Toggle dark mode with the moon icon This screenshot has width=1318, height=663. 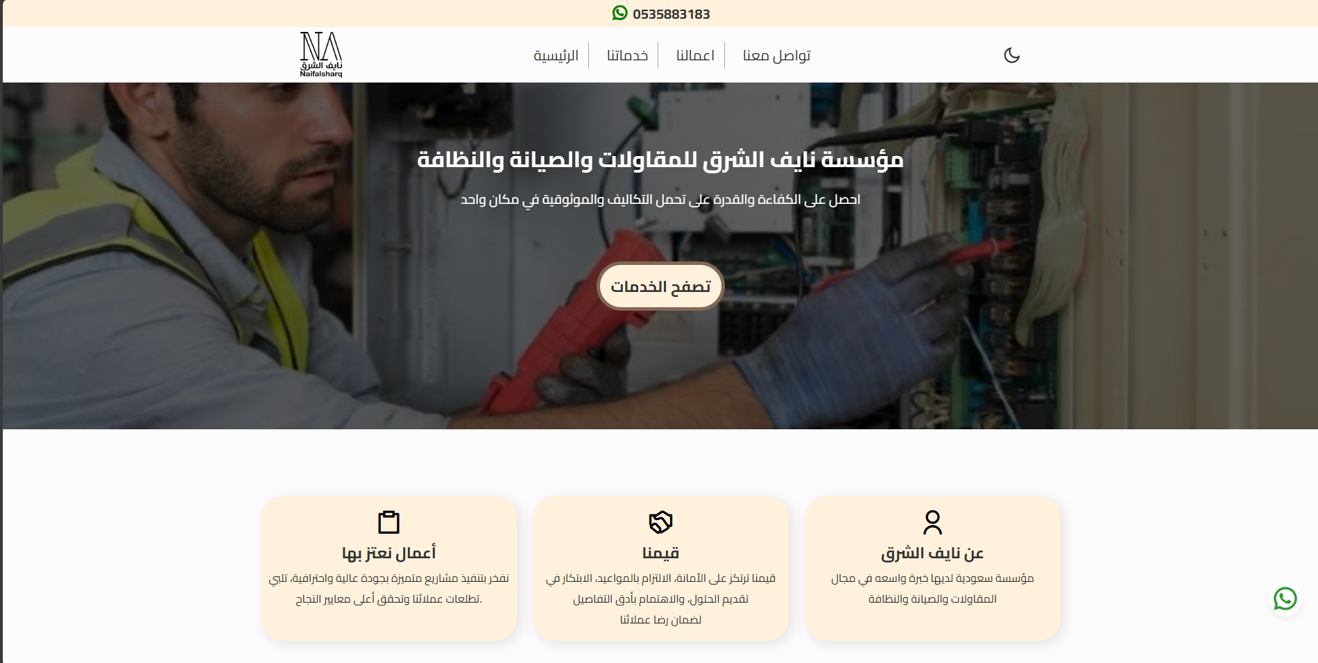click(1012, 55)
